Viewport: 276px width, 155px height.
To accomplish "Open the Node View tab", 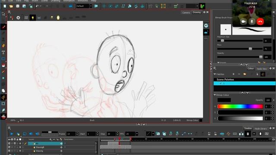I will point(262,69).
